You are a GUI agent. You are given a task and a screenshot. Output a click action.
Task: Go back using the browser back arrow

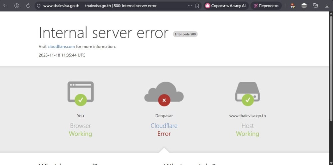pos(5,6)
